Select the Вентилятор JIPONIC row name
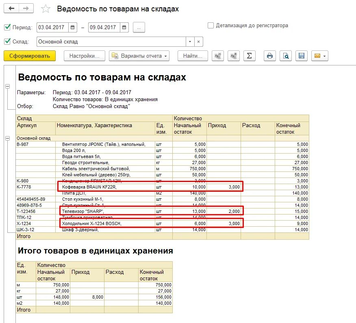Viewport: 356px width, 323px height. (104, 144)
